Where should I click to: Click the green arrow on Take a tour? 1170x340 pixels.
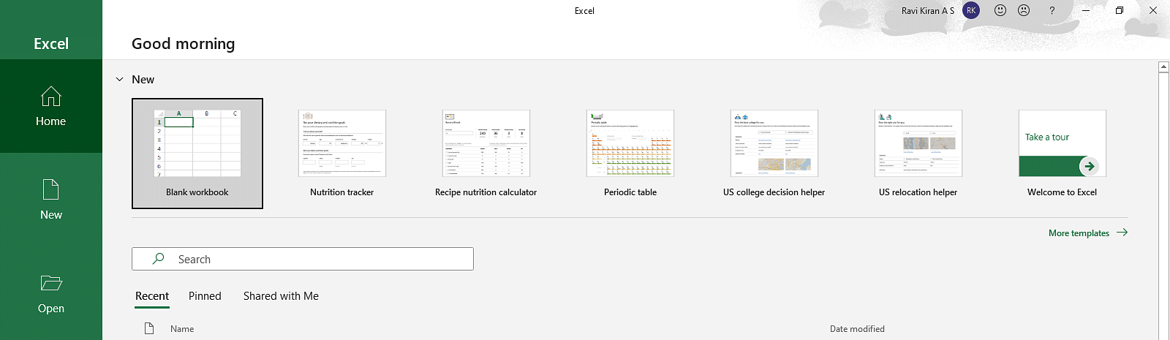click(x=1089, y=166)
